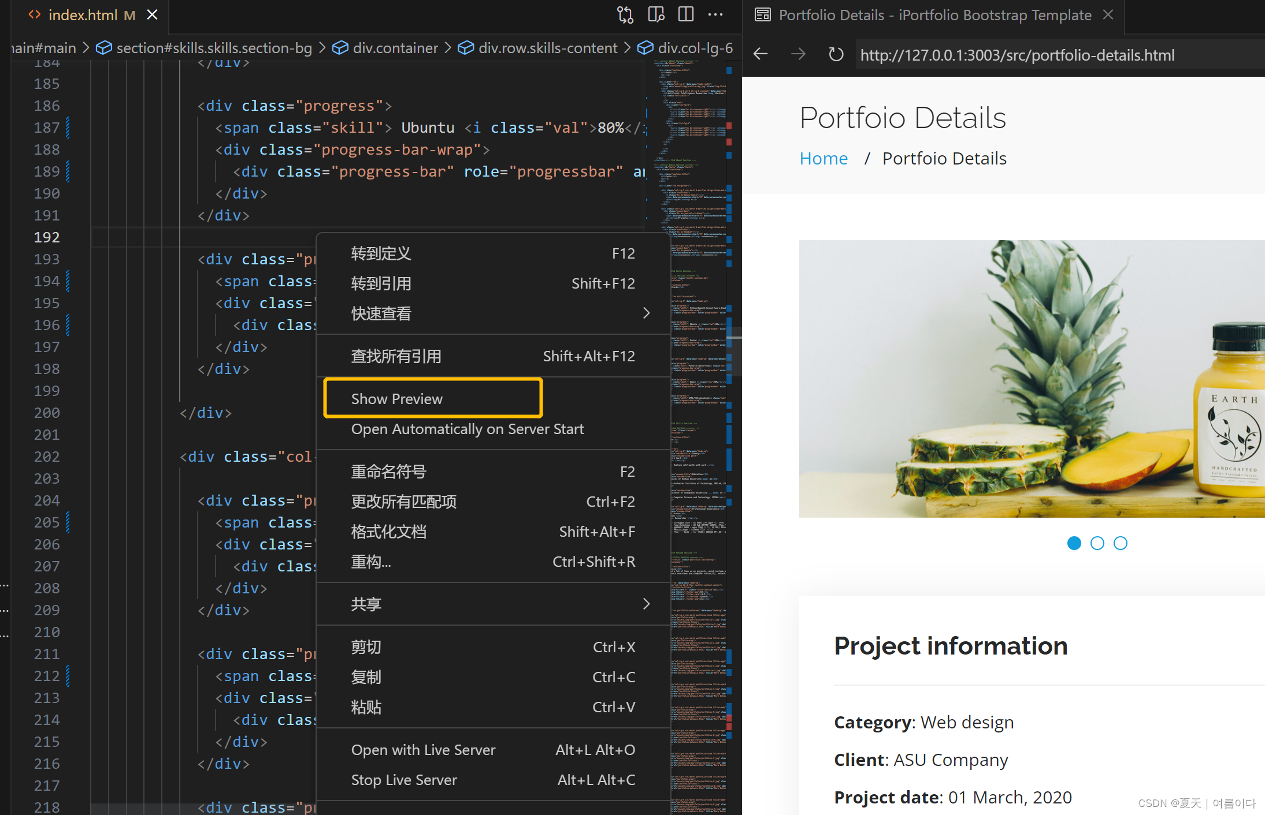
Task: Open the More Actions ellipsis menu
Action: pos(715,15)
